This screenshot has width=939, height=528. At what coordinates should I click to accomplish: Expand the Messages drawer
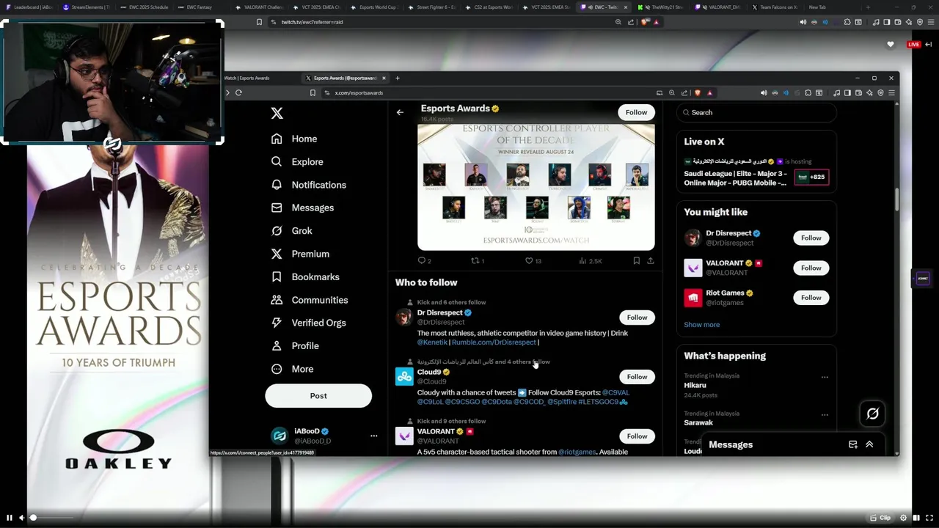(x=869, y=444)
